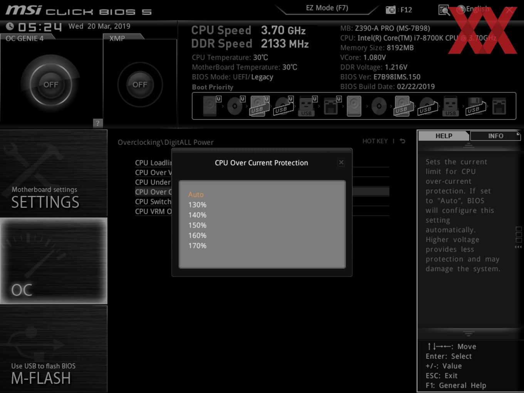Screen dimensions: 524x393
Task: Select the UEFI USB key boot icon
Action: click(x=307, y=106)
